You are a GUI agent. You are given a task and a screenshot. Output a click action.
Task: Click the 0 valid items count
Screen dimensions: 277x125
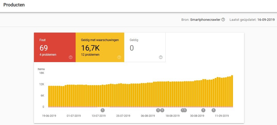point(132,48)
